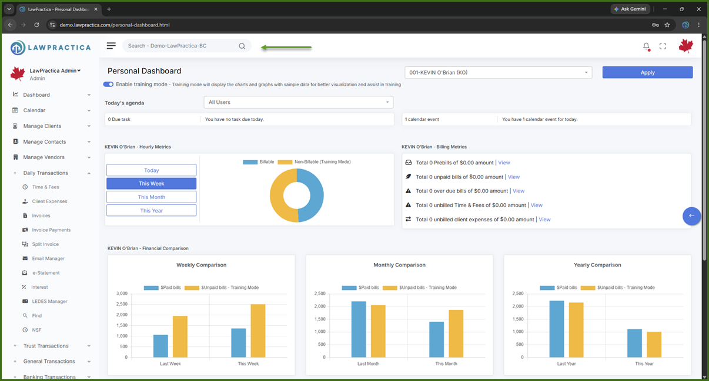This screenshot has width=709, height=381.
Task: Click the Interest percent icon
Action: [x=25, y=287]
